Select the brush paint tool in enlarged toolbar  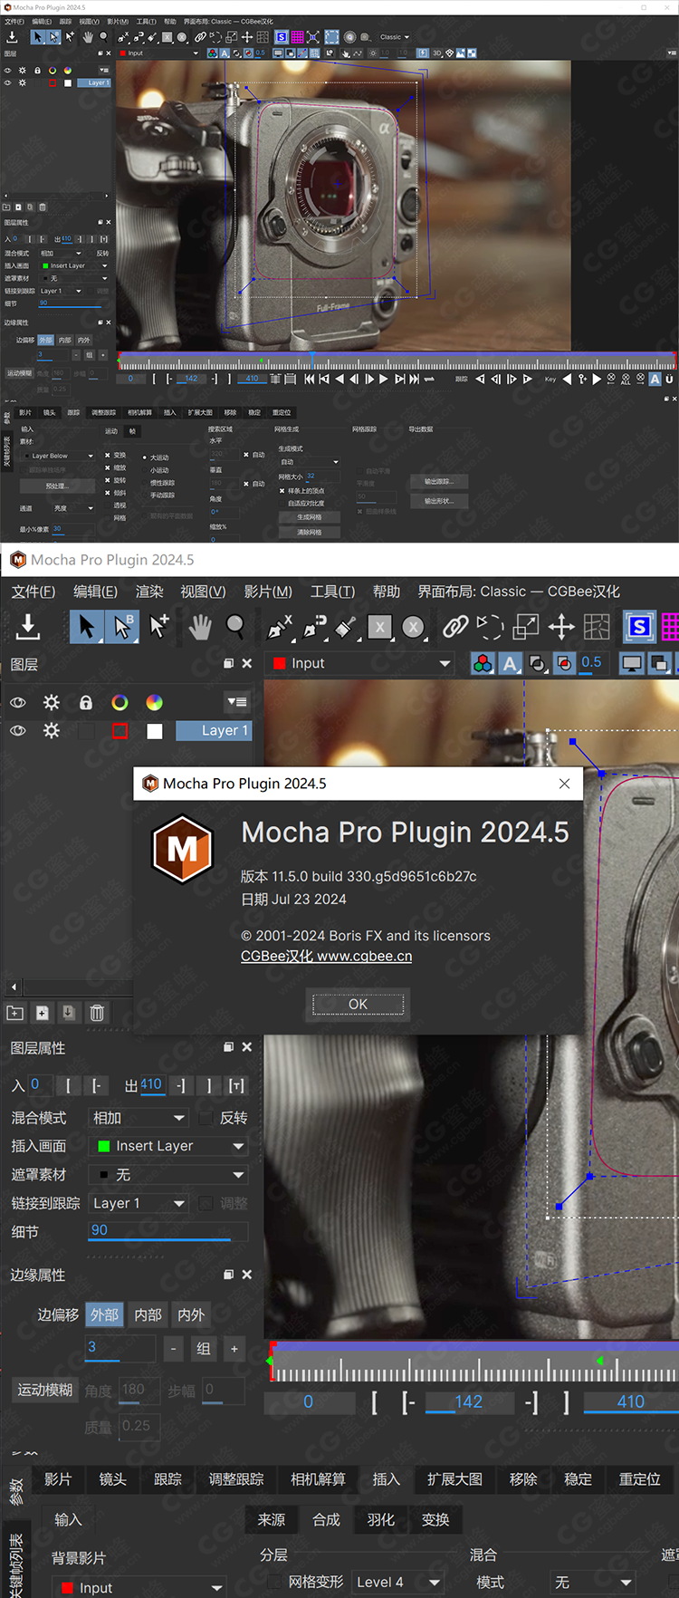pyautogui.click(x=345, y=626)
